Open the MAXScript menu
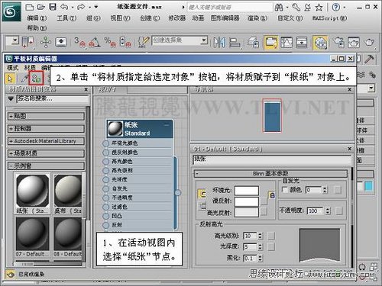This screenshot has height=286, width=382. 329,18
